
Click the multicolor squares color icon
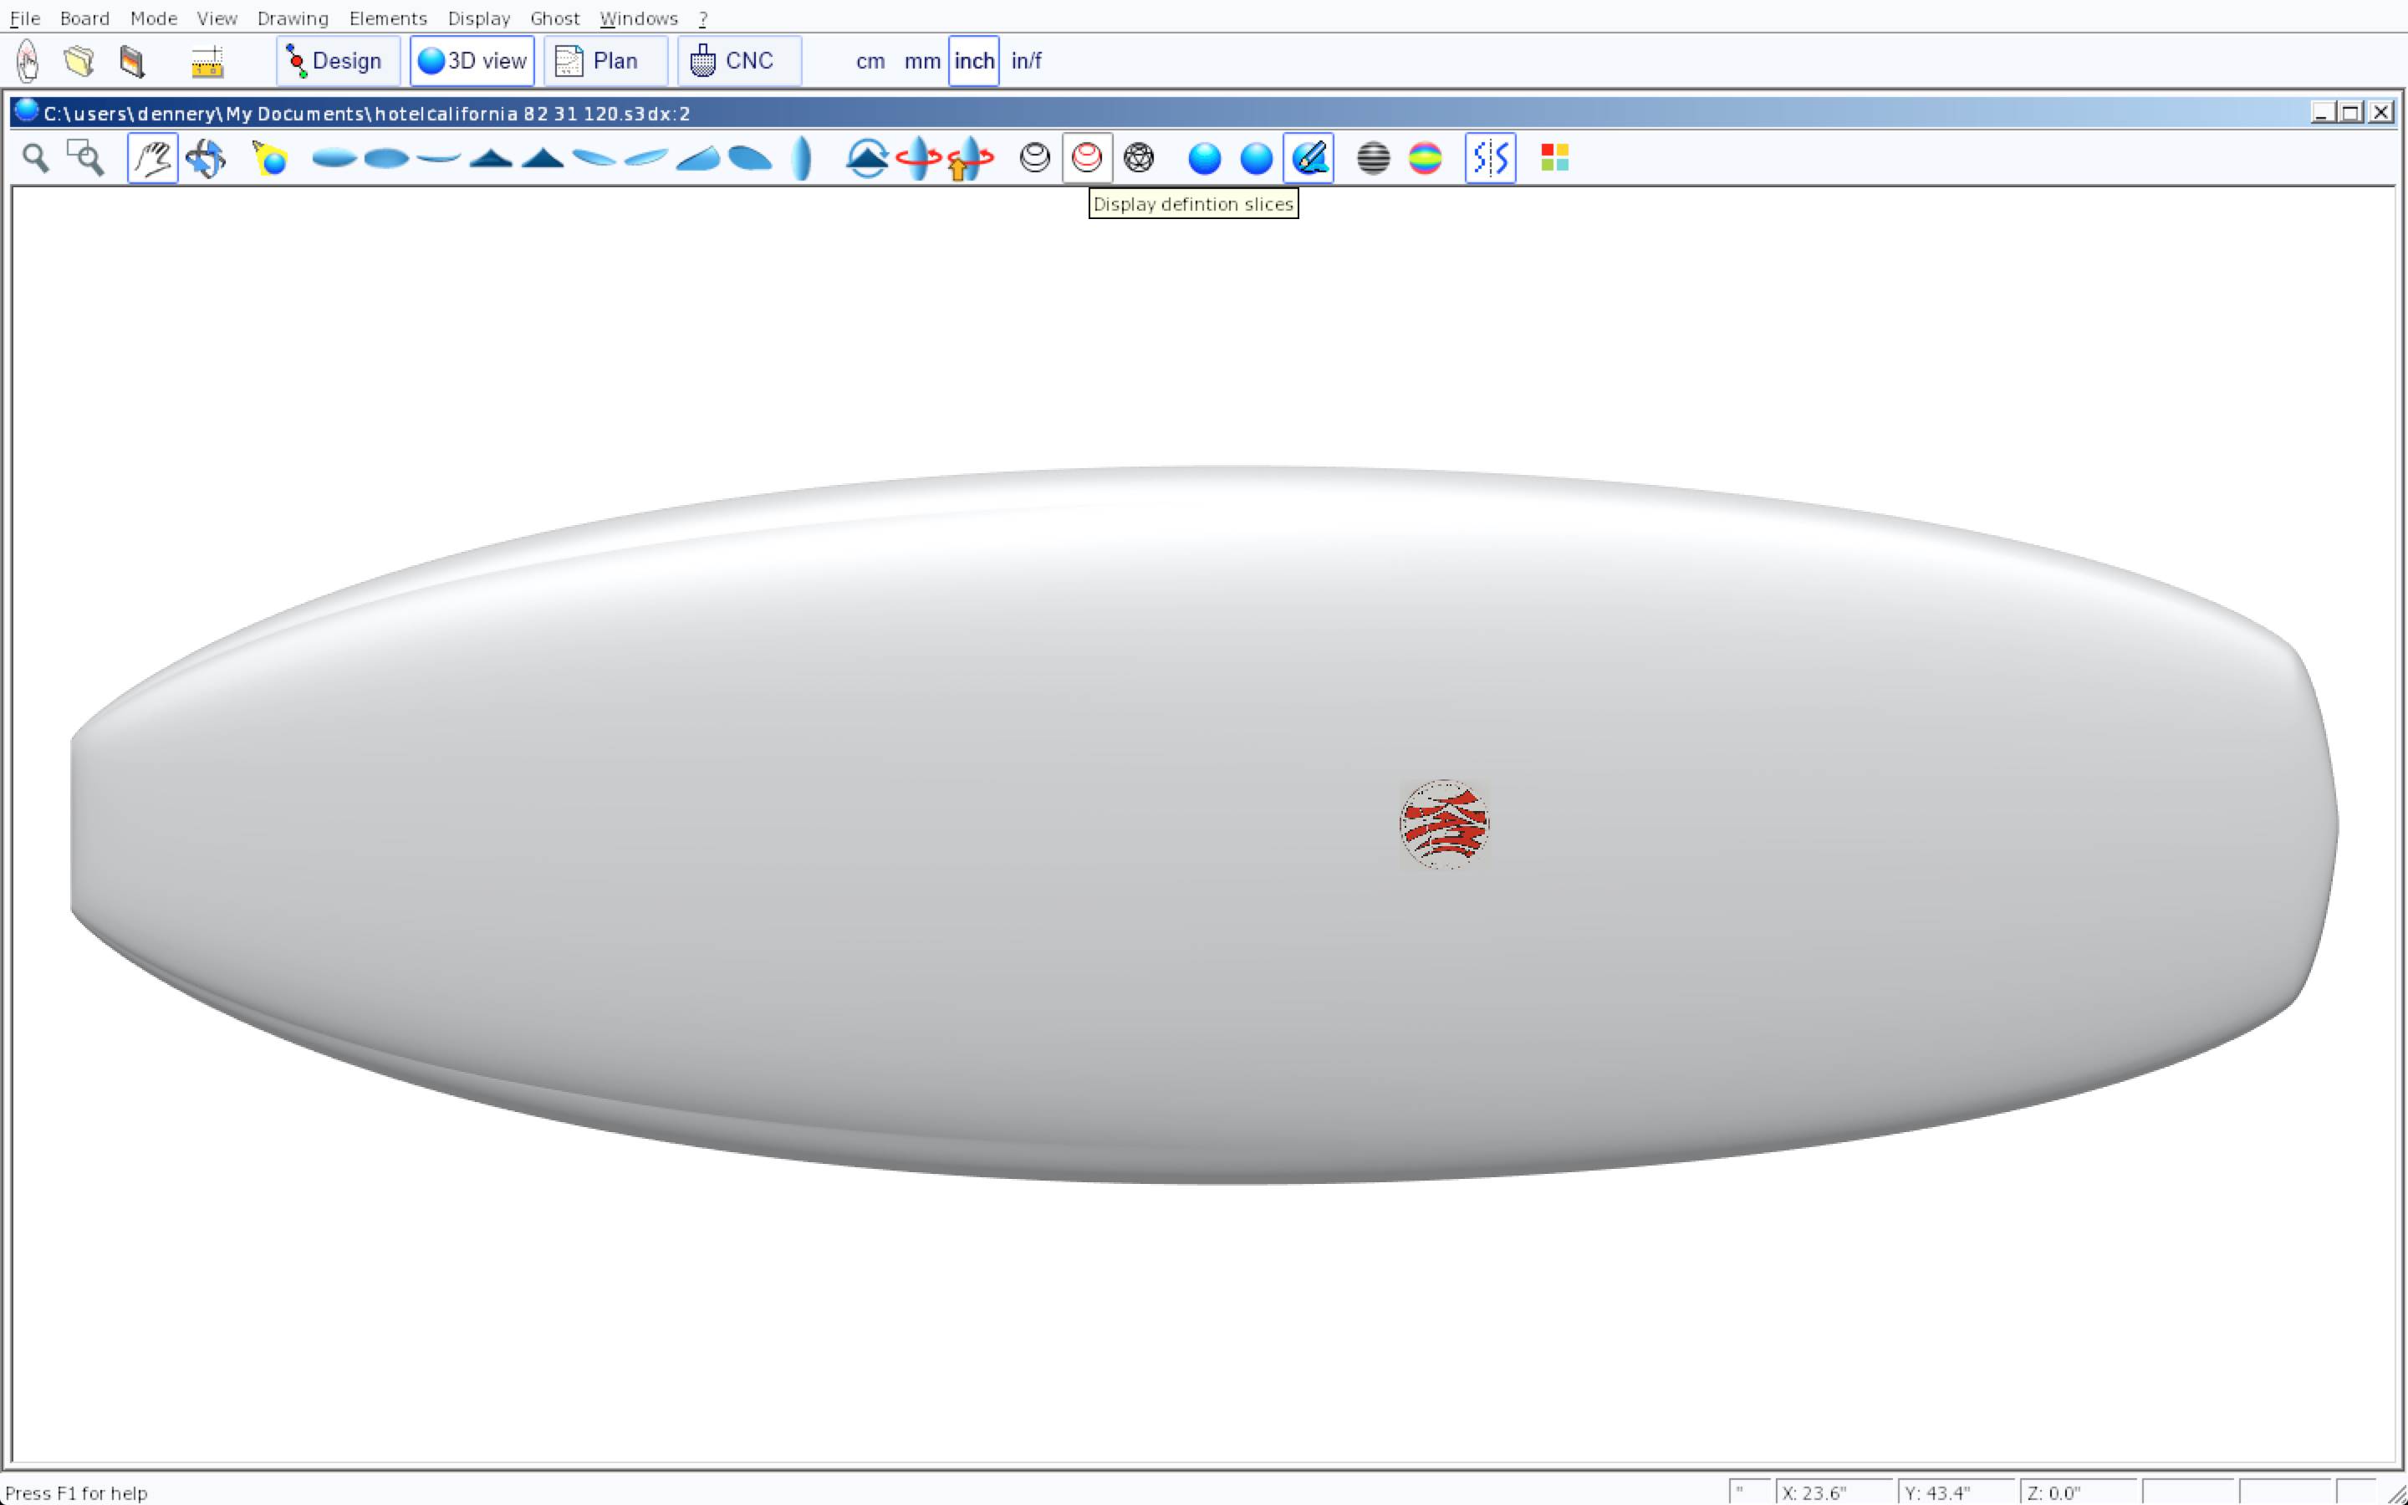tap(1554, 158)
